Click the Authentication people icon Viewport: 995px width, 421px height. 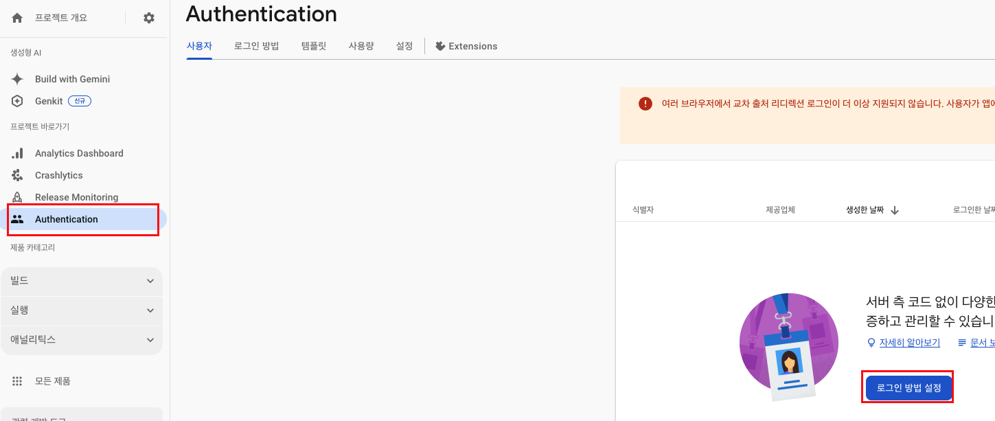[x=17, y=219]
